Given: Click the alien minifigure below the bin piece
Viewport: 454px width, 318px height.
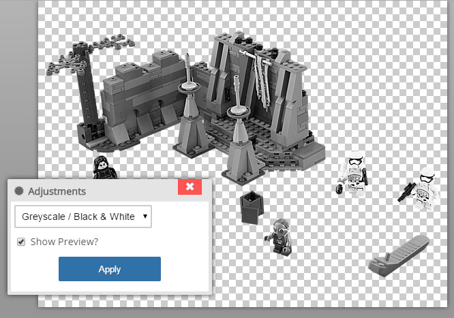Looking at the screenshot, I should click(x=279, y=237).
